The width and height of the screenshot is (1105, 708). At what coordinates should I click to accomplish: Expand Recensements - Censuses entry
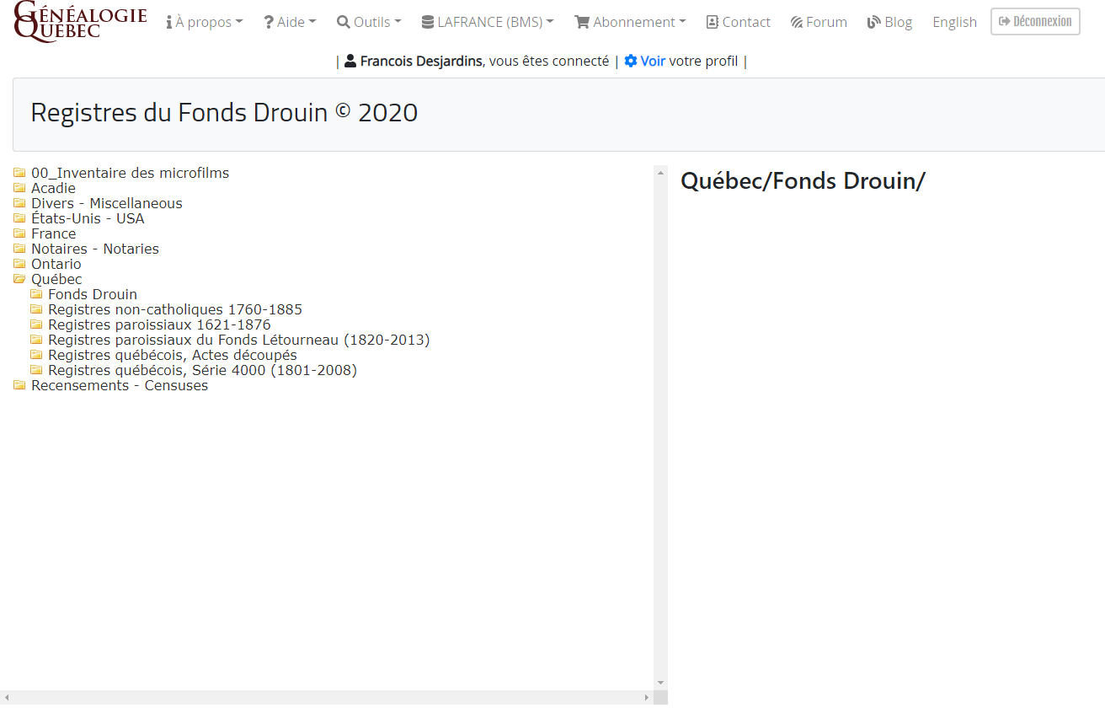(120, 385)
